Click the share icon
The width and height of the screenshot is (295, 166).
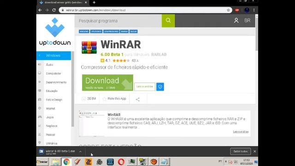138,99
